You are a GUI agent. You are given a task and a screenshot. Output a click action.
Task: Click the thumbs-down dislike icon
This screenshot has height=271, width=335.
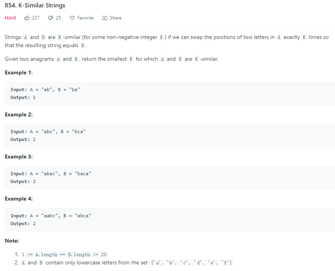[50, 18]
